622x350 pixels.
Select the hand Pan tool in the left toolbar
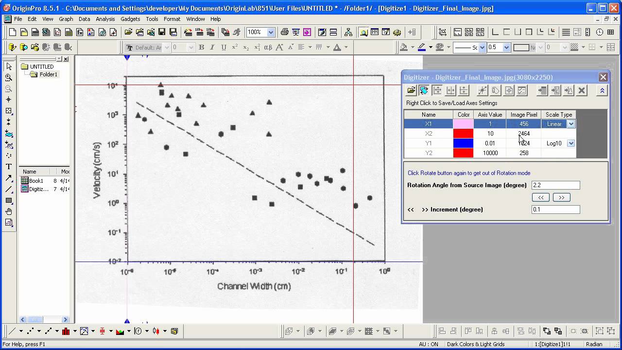click(9, 211)
